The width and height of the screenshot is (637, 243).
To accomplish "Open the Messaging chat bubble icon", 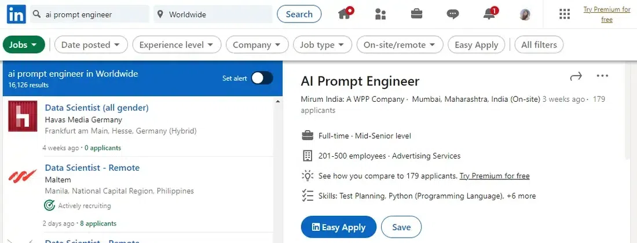I will coord(453,14).
